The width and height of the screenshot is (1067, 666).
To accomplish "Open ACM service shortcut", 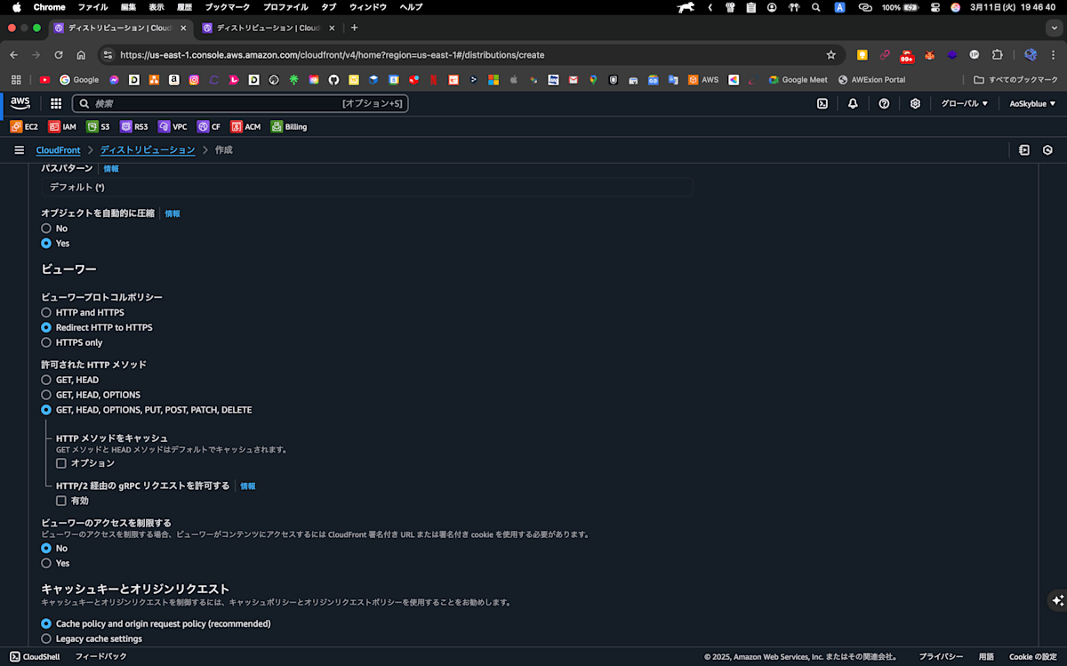I will (x=245, y=126).
